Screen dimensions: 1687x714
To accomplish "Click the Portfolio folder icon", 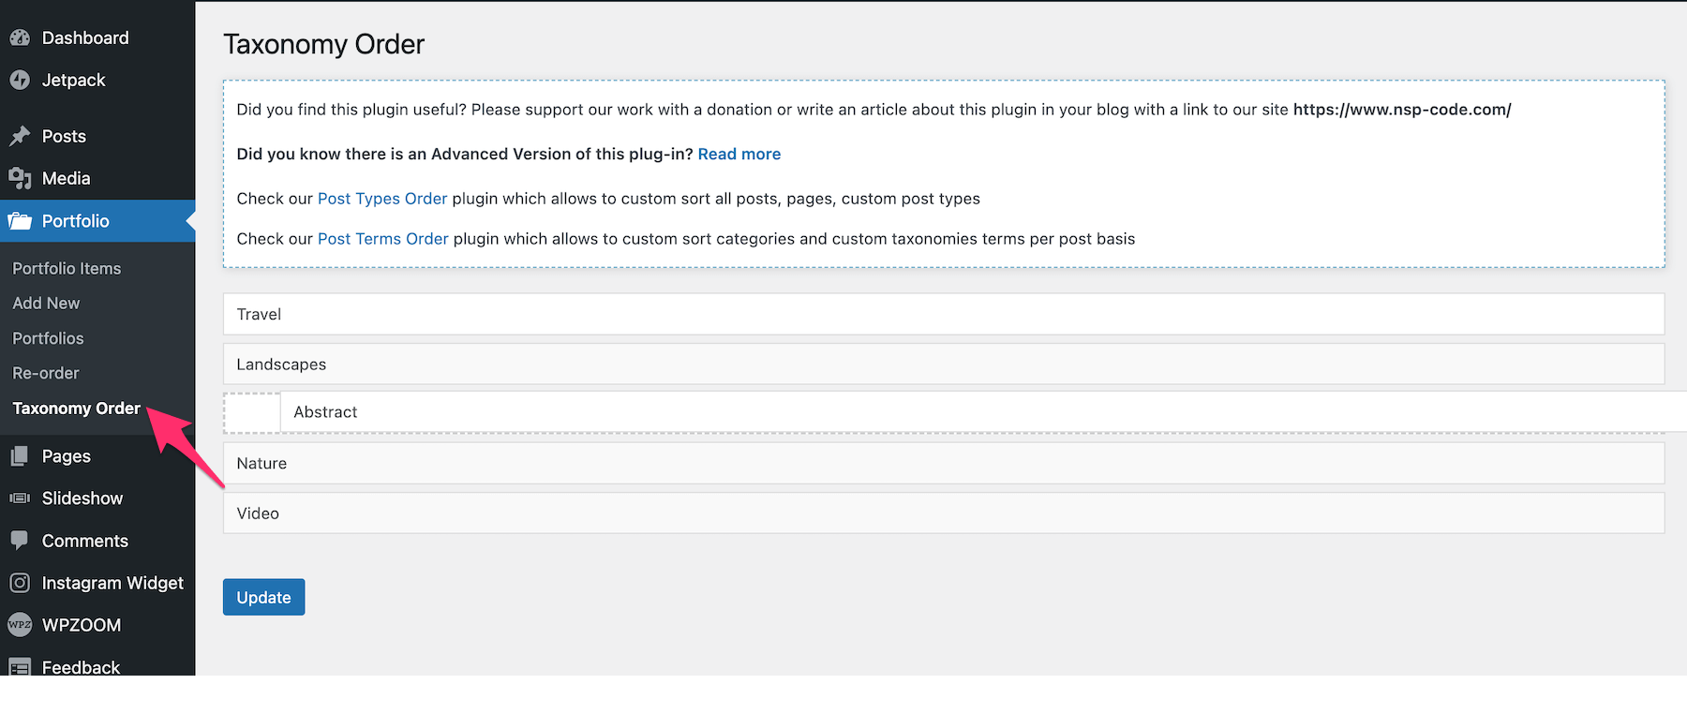I will pos(20,221).
